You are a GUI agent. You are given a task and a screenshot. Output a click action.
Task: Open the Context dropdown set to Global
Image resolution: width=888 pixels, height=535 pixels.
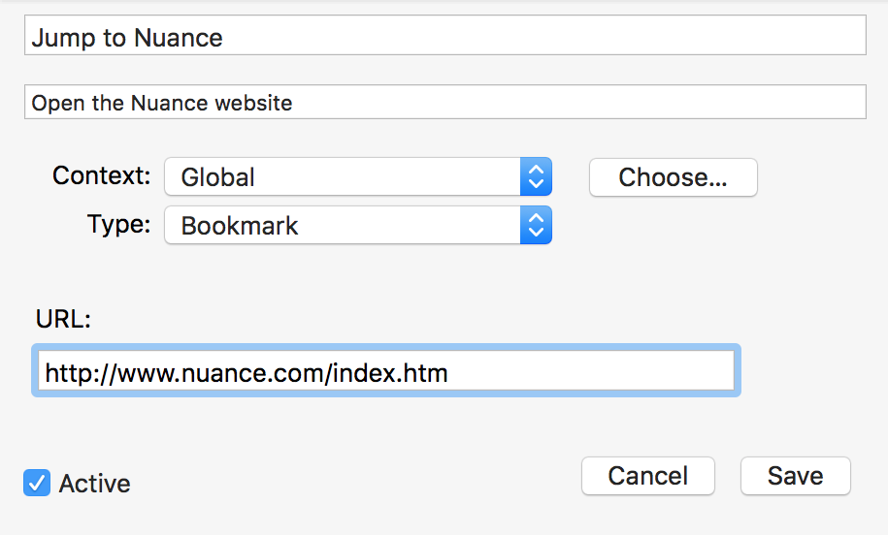[x=358, y=176]
